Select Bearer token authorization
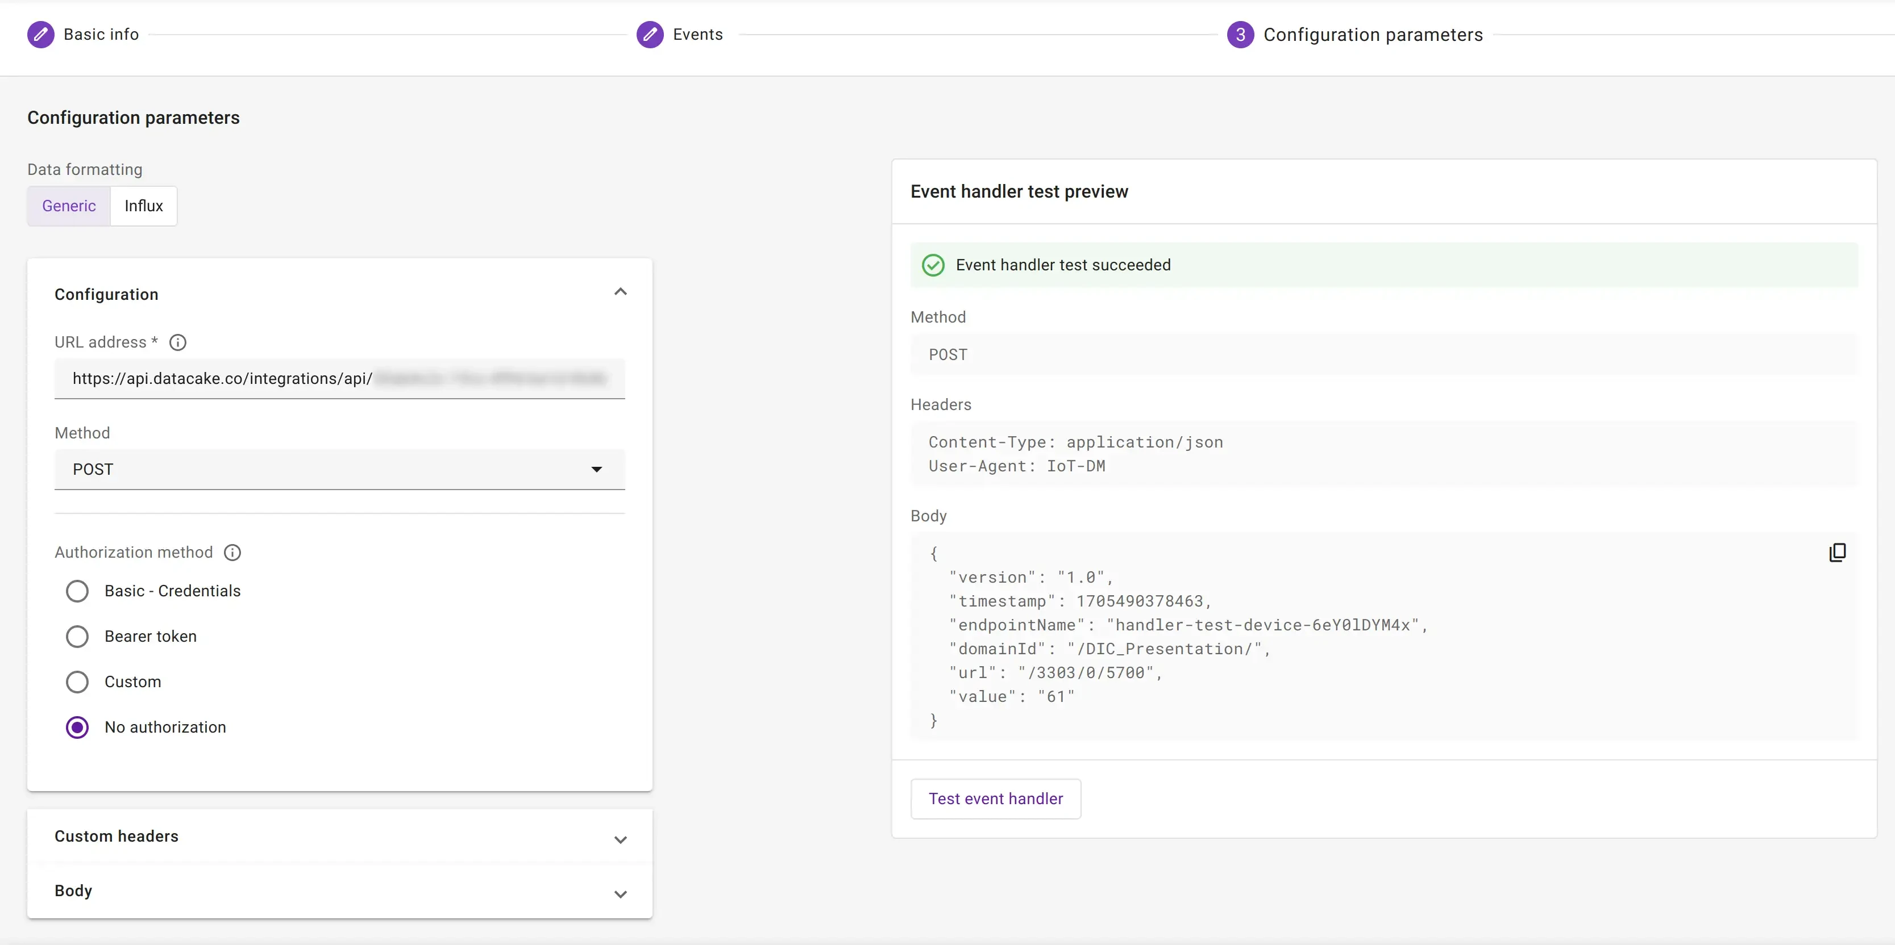The height and width of the screenshot is (945, 1895). click(x=77, y=637)
